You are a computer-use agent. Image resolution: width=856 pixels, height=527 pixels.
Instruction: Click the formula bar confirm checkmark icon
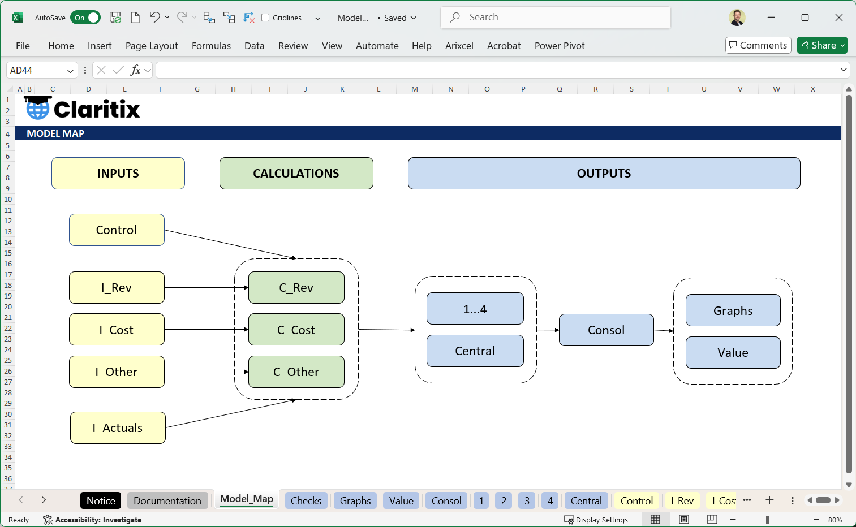pos(118,70)
